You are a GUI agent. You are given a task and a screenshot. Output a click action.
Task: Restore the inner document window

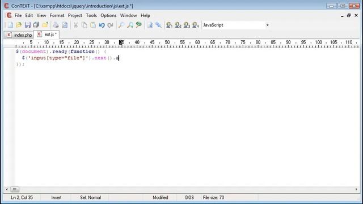click(x=349, y=15)
